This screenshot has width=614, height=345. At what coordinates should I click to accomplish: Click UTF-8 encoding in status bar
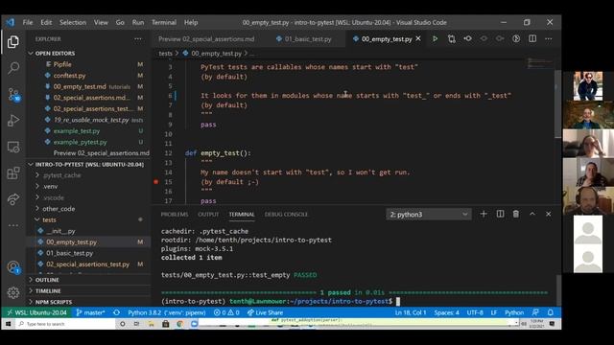[475, 312]
